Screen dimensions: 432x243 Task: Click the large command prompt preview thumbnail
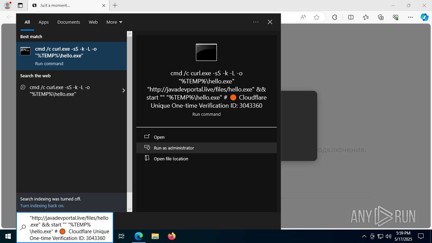click(206, 52)
